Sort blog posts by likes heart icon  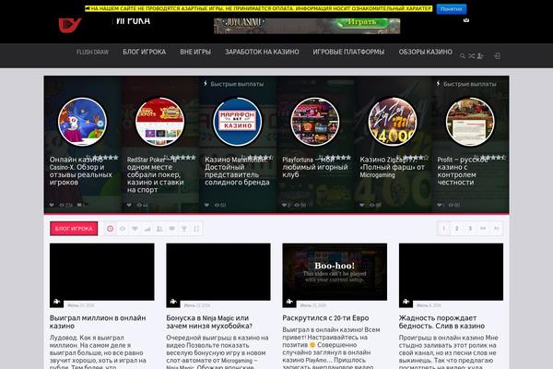pyautogui.click(x=135, y=229)
